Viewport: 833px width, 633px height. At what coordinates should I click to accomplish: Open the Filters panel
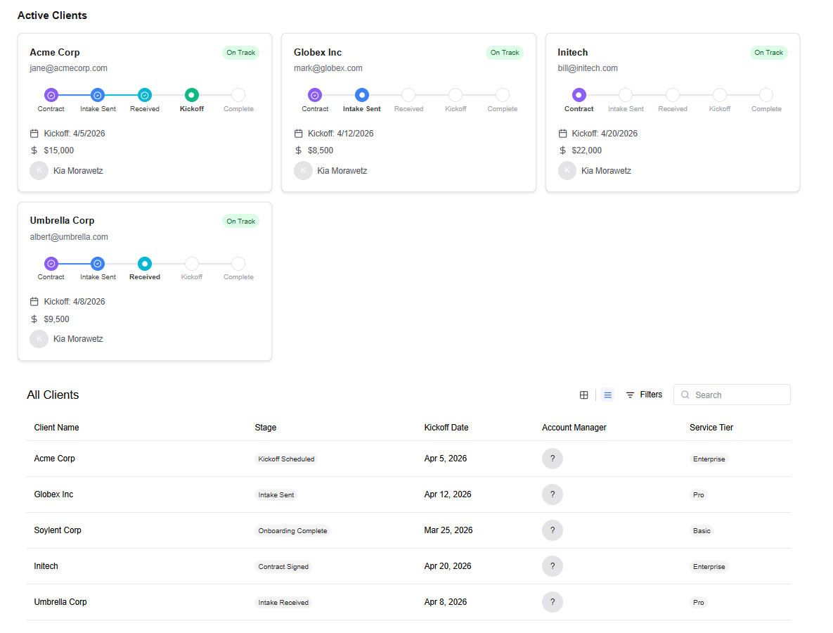[x=651, y=395]
